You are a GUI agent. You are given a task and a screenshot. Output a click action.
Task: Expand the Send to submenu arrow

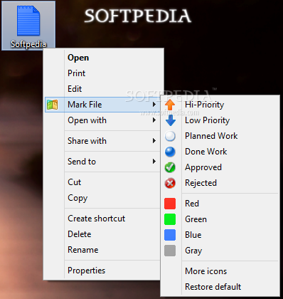click(x=154, y=162)
